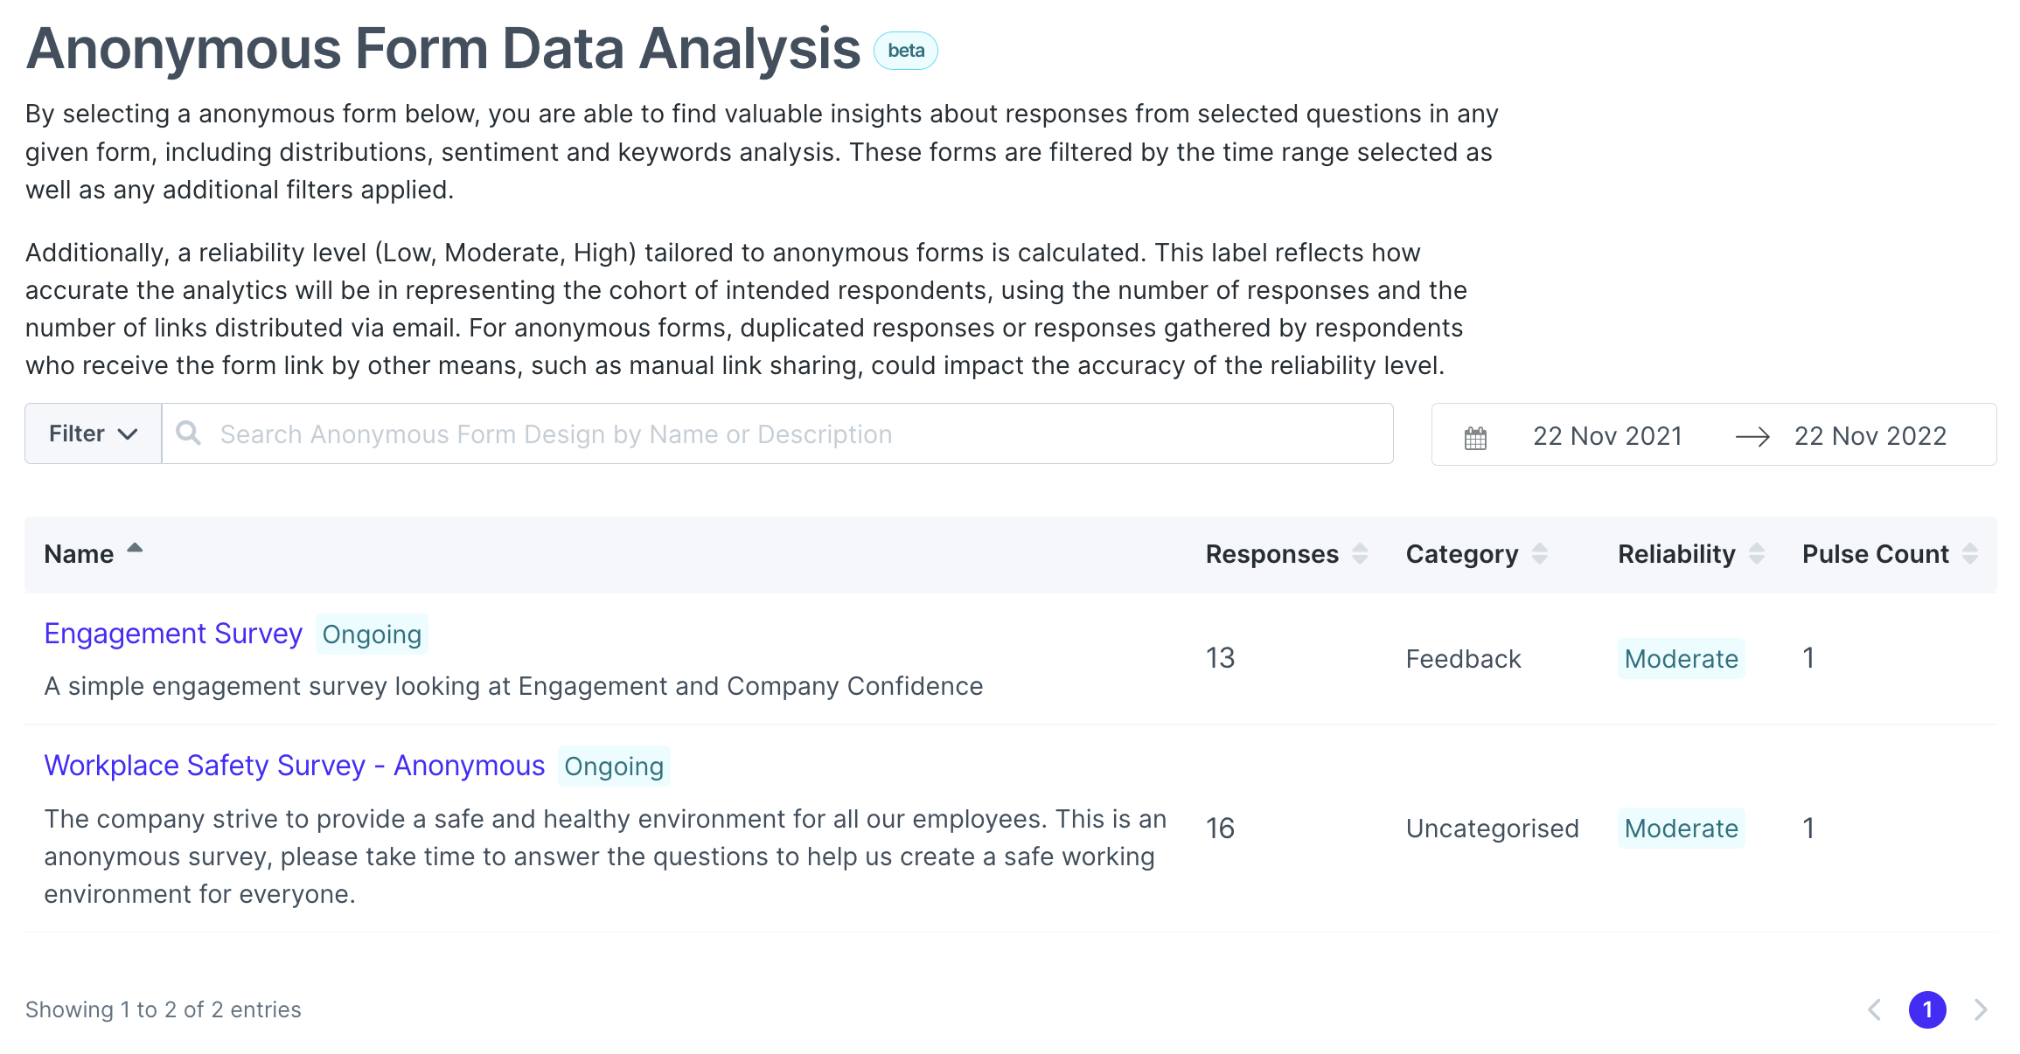
Task: Collapse the Filter panel chevron
Action: coord(129,434)
